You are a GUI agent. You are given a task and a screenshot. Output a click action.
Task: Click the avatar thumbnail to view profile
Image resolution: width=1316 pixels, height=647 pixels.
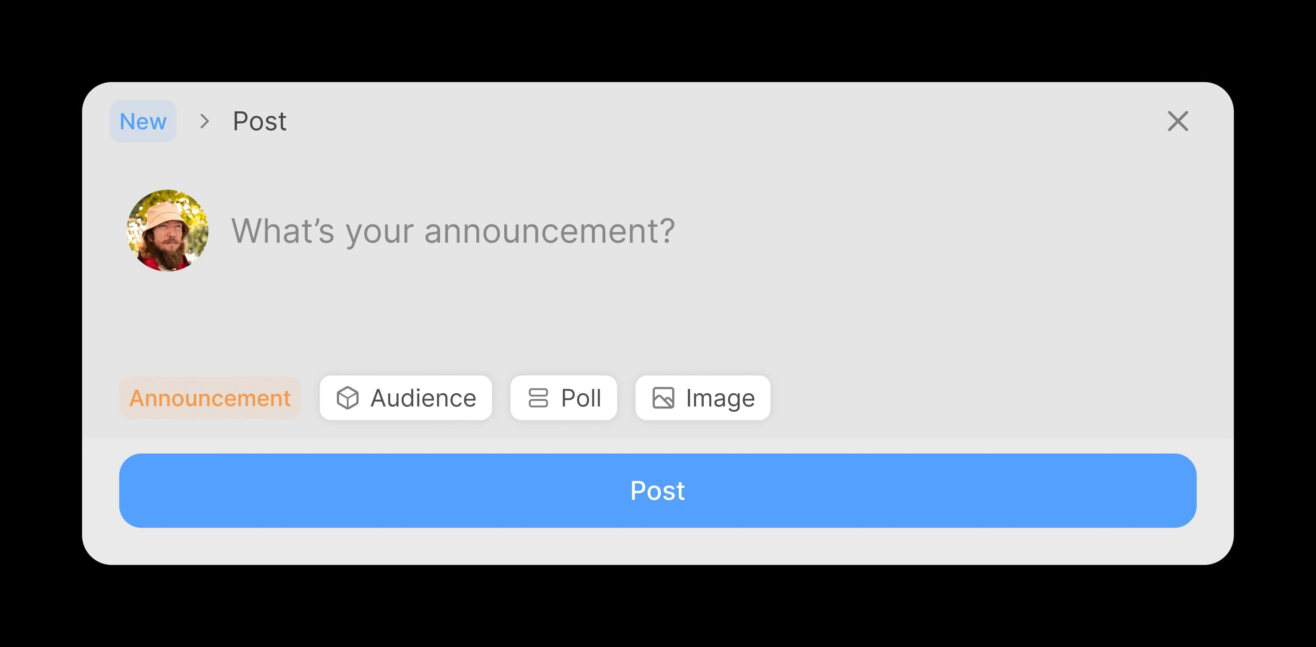point(167,231)
